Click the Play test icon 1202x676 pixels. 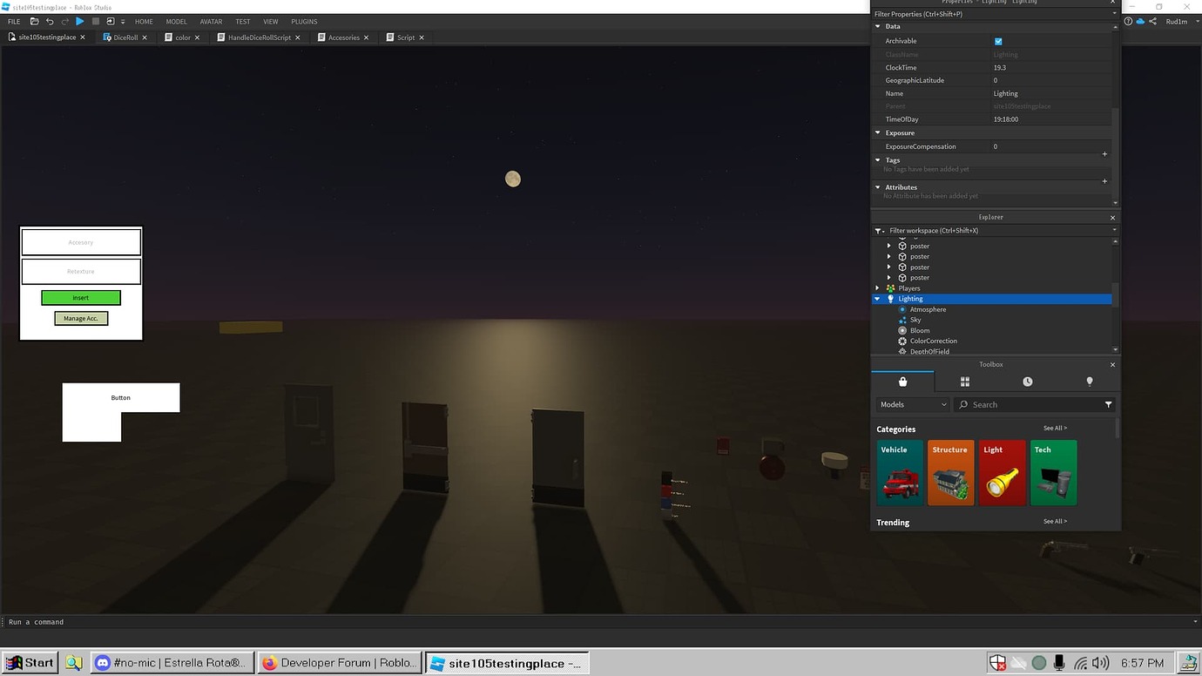point(80,21)
